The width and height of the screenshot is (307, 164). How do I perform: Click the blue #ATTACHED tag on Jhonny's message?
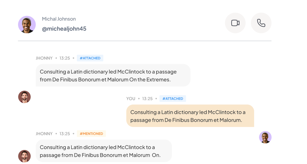point(90,58)
